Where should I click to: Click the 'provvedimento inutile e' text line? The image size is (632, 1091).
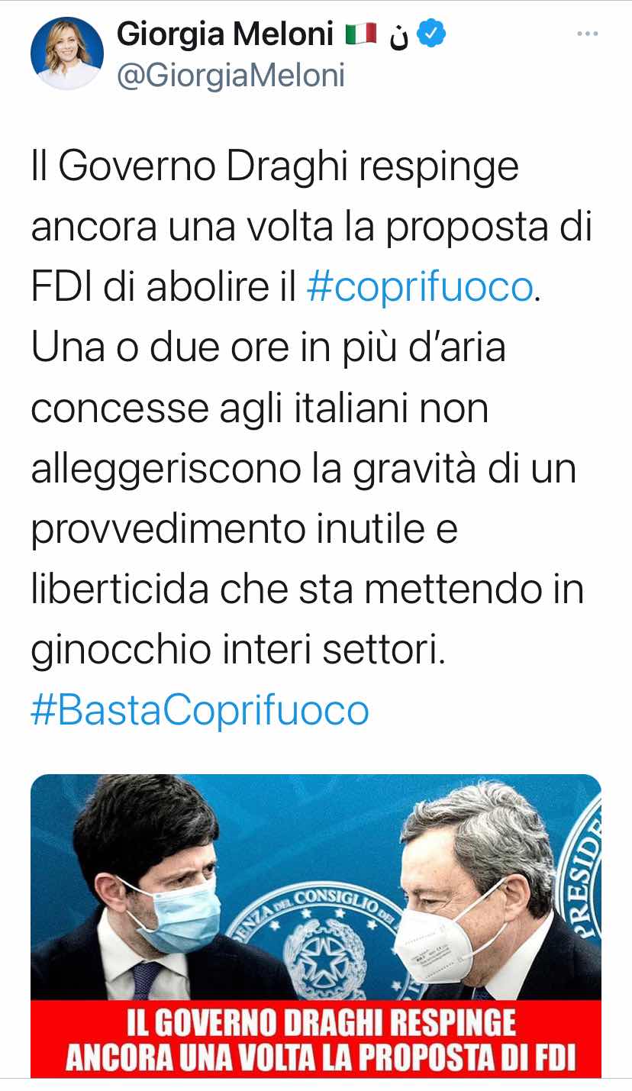tap(244, 530)
